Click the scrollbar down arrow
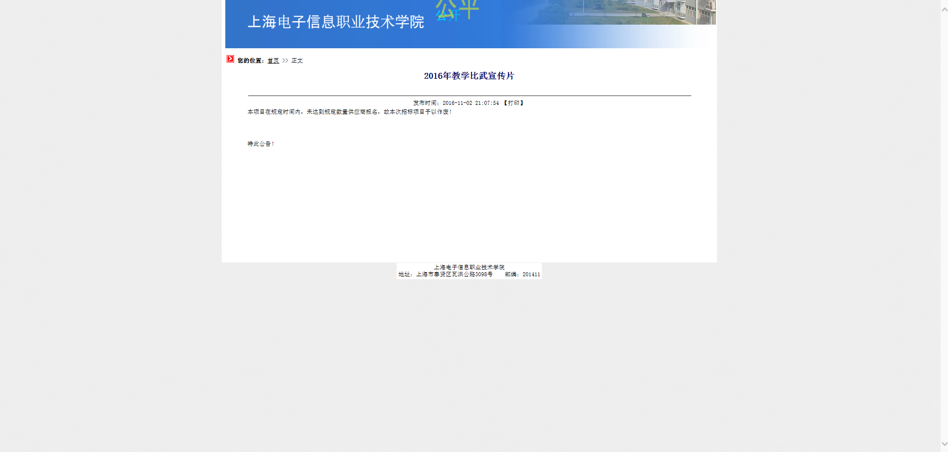The image size is (948, 452). click(x=944, y=444)
